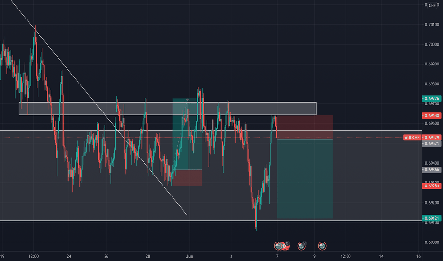
Task: Click the Jun label on time axis
Action: (190, 256)
